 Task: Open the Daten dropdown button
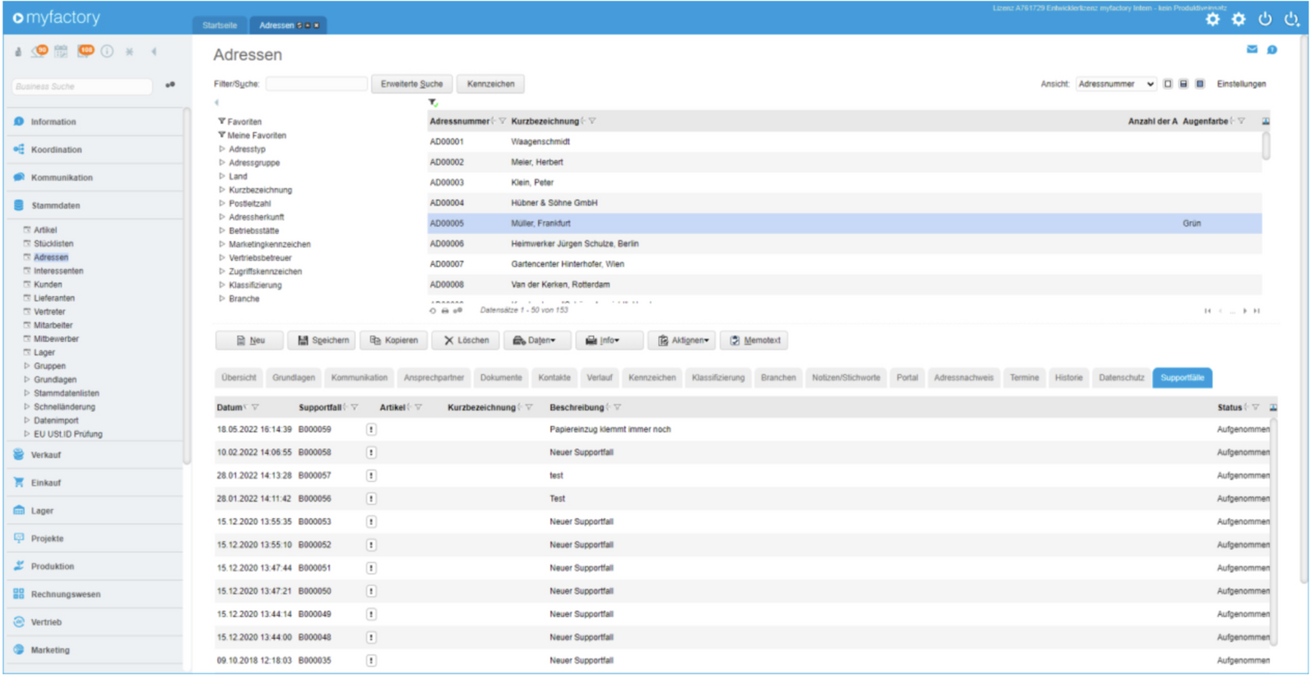coord(536,340)
